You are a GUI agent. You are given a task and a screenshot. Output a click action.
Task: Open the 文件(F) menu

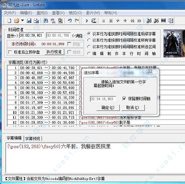point(10,13)
